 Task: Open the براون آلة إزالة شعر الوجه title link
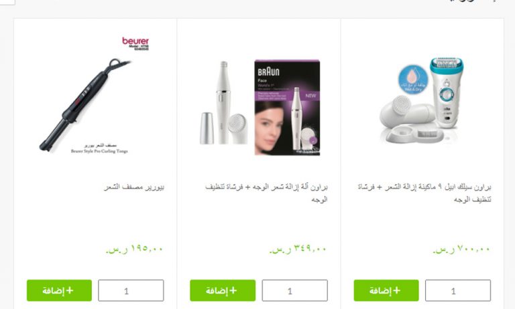click(266, 193)
